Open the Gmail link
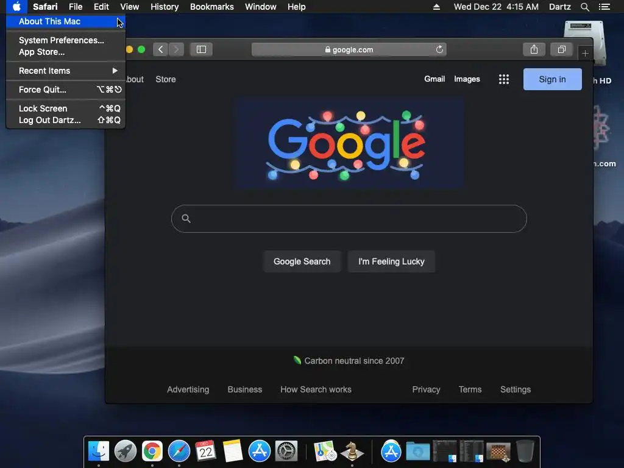Image resolution: width=624 pixels, height=468 pixels. (434, 79)
